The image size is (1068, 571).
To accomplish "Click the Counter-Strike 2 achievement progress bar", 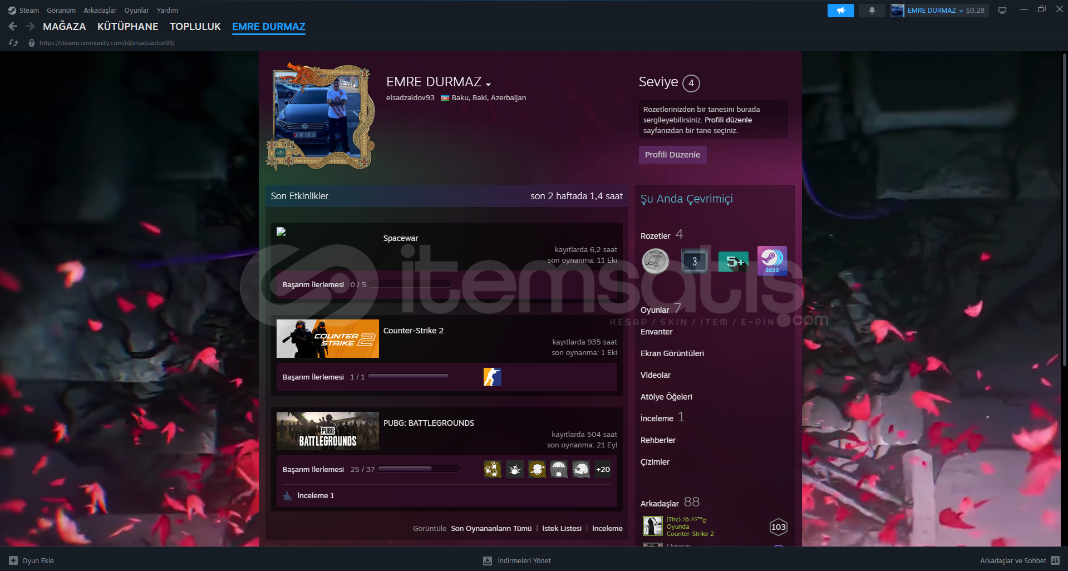I will 409,377.
